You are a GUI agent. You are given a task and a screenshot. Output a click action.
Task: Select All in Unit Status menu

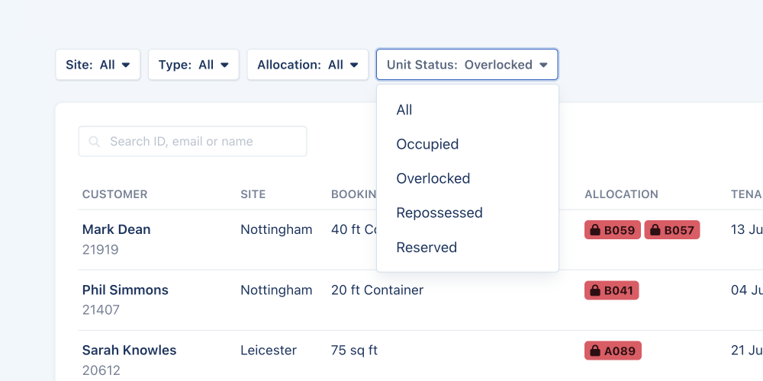tap(404, 110)
